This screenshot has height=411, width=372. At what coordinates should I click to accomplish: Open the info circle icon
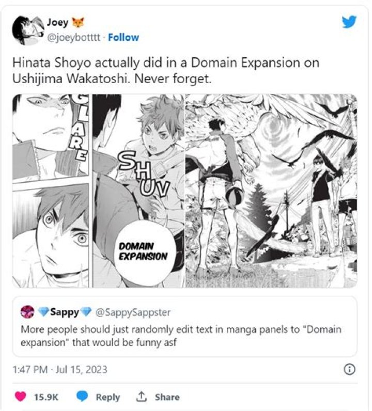tap(349, 369)
